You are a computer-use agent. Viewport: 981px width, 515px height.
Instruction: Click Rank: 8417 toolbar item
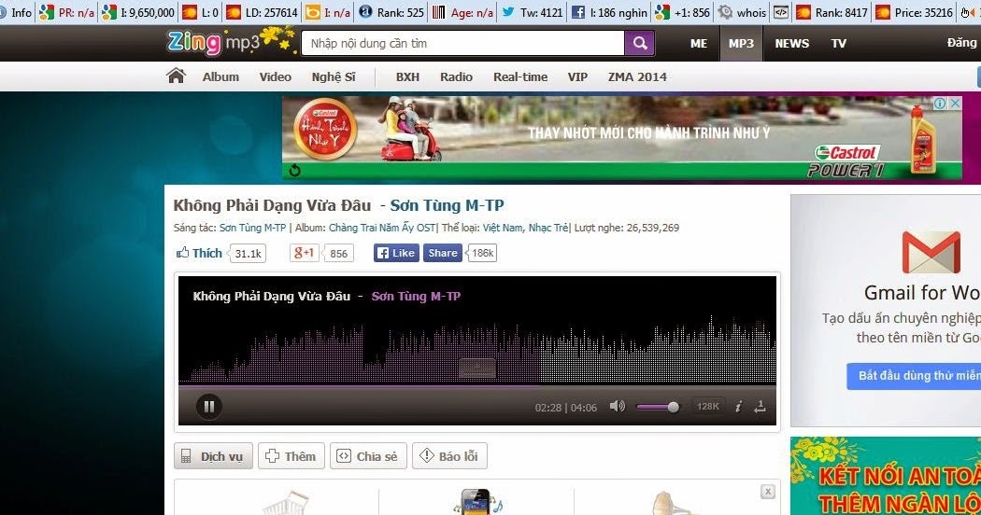pos(832,12)
